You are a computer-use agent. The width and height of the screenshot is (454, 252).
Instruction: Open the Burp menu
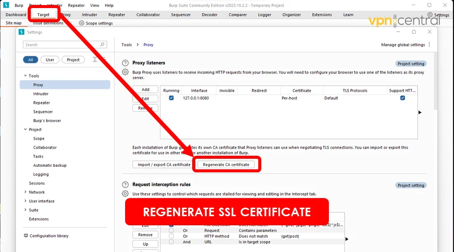(19, 5)
